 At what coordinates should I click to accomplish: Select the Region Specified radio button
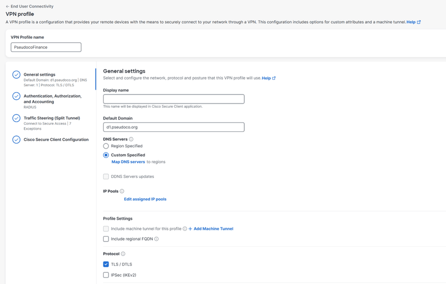[x=106, y=146]
